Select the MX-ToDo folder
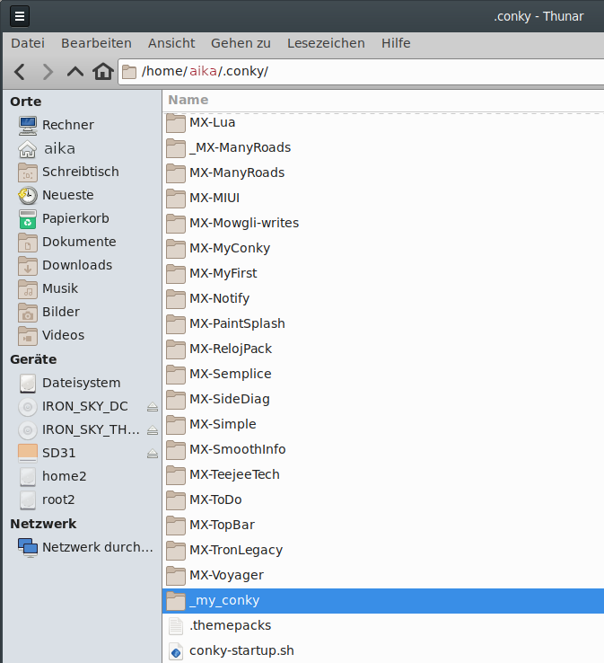The width and height of the screenshot is (604, 663). coord(383,500)
